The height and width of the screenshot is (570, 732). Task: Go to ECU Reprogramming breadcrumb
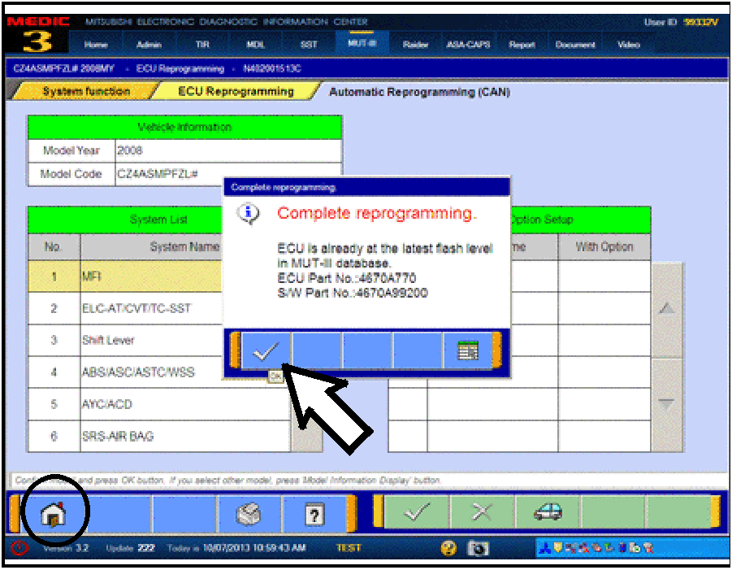click(x=236, y=92)
